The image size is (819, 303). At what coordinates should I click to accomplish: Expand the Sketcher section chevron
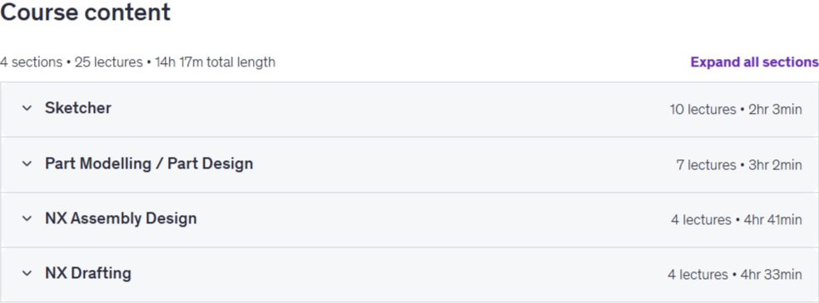[27, 108]
